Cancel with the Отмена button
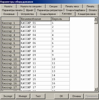Image resolution: width=99 pixels, height=100 pixels. 76,96
